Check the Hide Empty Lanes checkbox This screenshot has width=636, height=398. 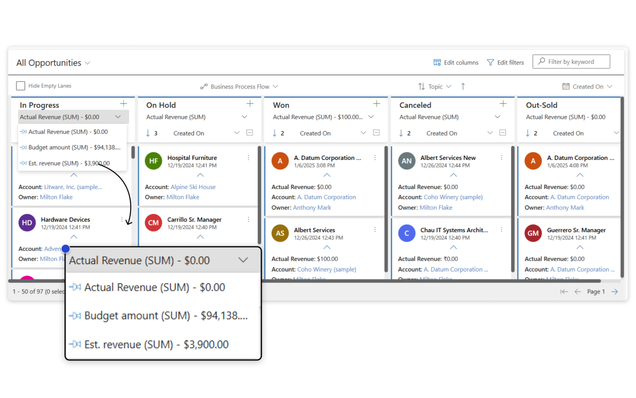coord(21,86)
